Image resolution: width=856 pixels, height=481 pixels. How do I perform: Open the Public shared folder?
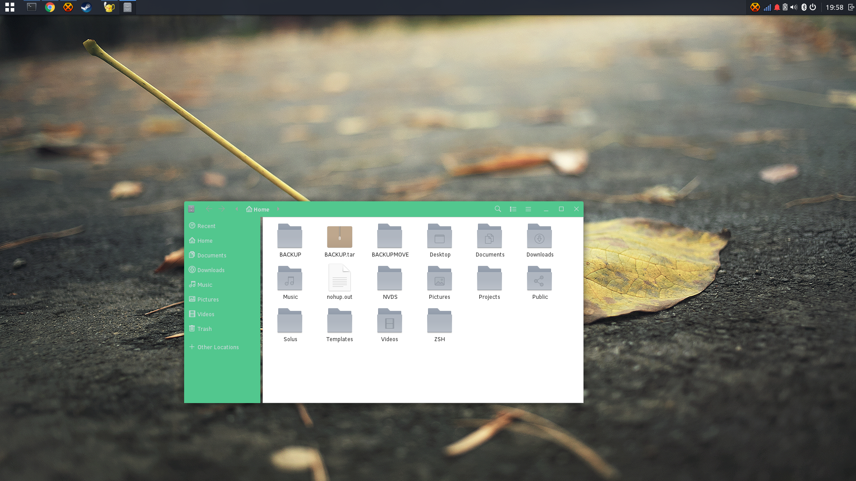(x=539, y=283)
